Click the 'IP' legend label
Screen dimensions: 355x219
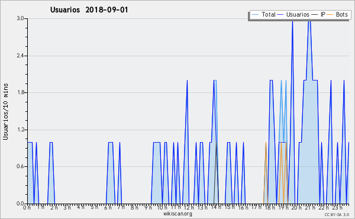(323, 14)
